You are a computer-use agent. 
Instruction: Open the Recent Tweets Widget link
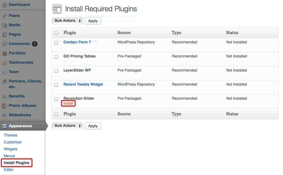[x=83, y=84]
